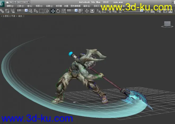Open the 组(G) menu
This screenshot has width=175, height=124.
[x=30, y=6]
